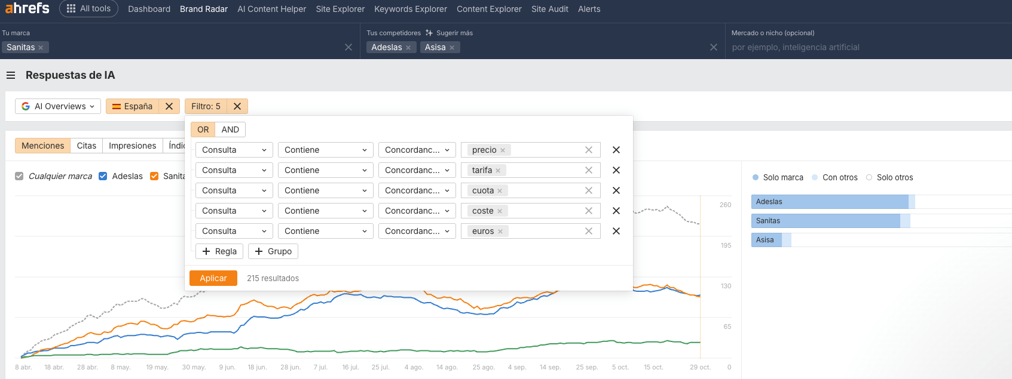Image resolution: width=1012 pixels, height=379 pixels.
Task: Open the AI Overviews dropdown
Action: [58, 106]
